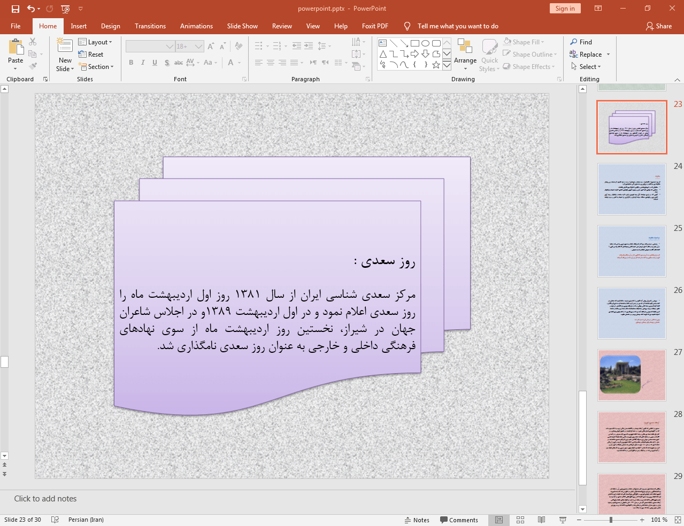Switch to Reading View

pyautogui.click(x=541, y=520)
